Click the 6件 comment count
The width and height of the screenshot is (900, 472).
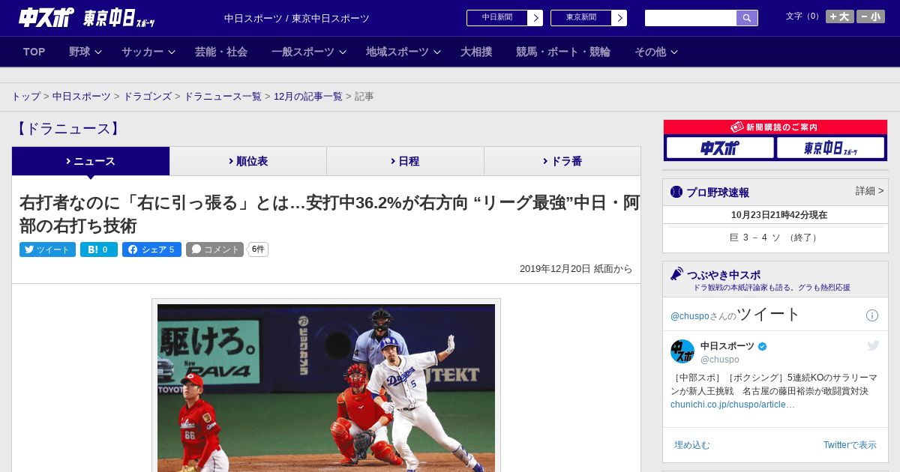(x=258, y=249)
